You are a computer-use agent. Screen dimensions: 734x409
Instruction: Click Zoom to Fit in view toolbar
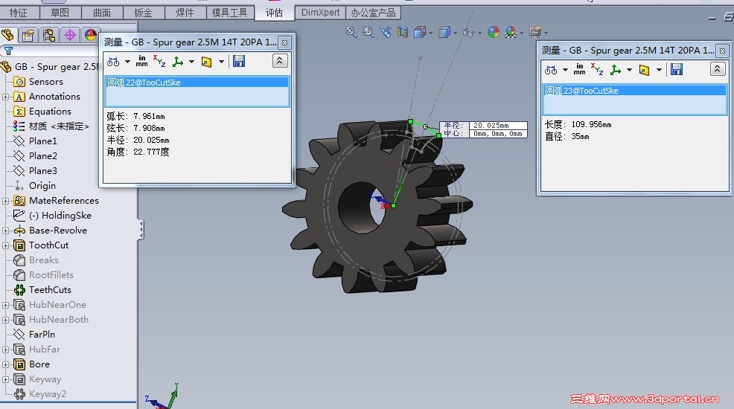(x=351, y=32)
